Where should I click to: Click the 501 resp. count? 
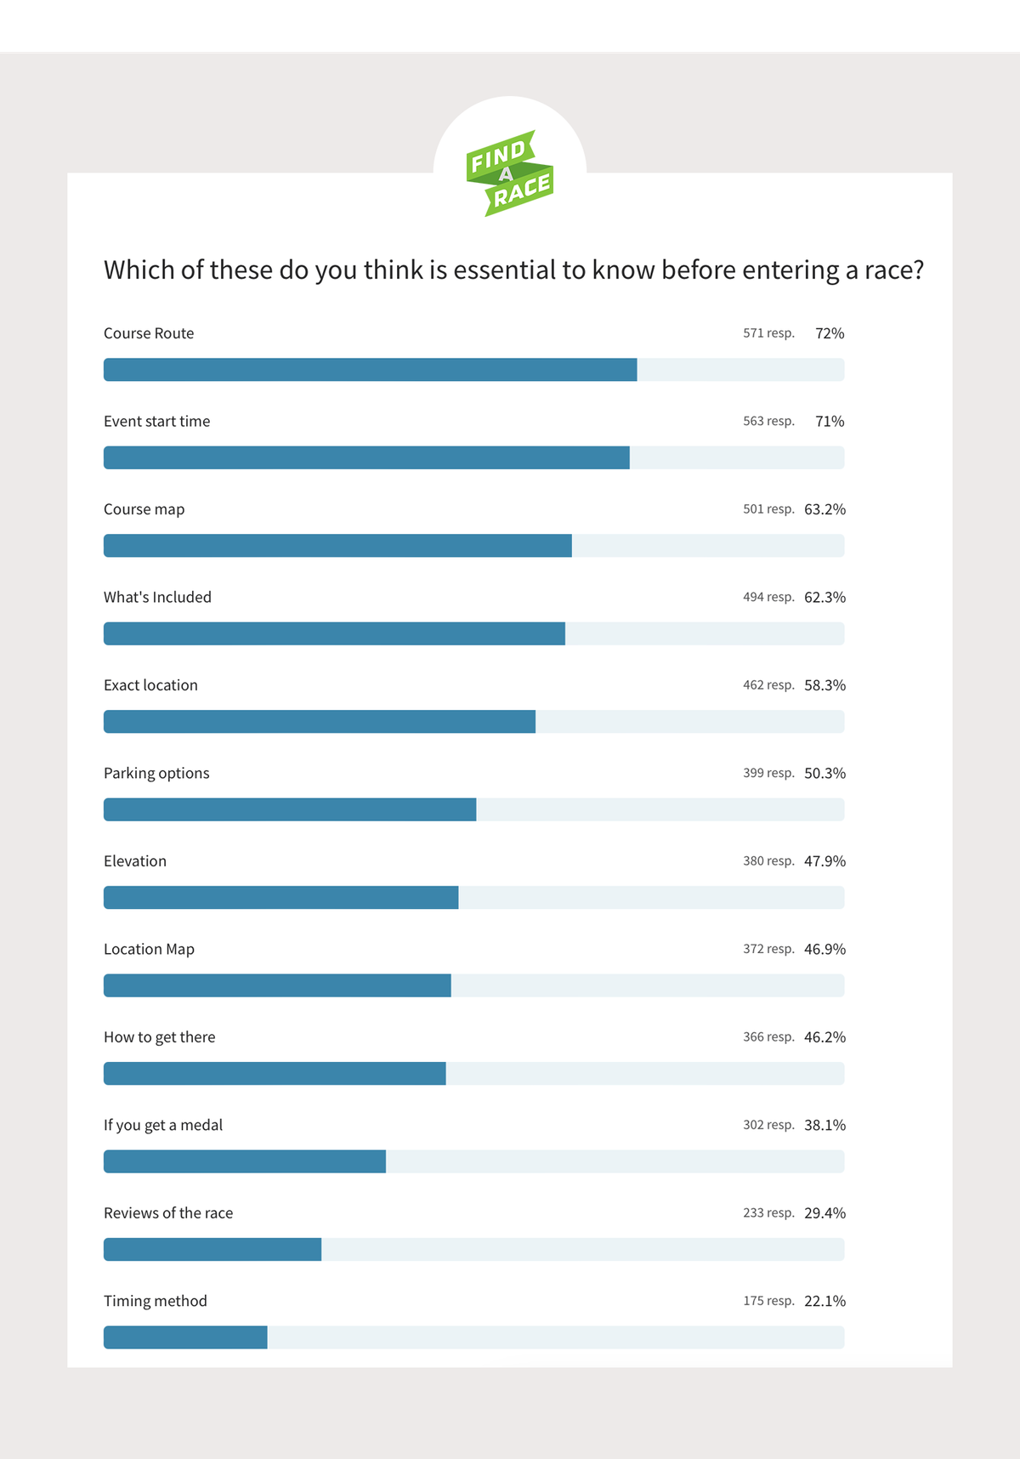coord(768,509)
